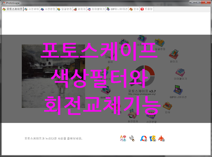Click the 화면캡처 label
This screenshot has width=212, height=157.
point(133,121)
